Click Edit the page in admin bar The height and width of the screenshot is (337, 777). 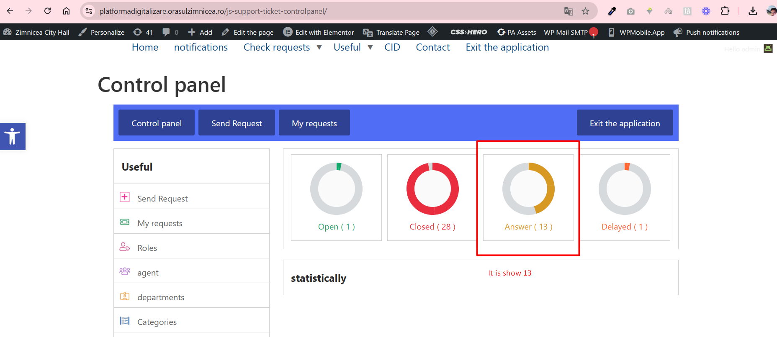(x=247, y=32)
